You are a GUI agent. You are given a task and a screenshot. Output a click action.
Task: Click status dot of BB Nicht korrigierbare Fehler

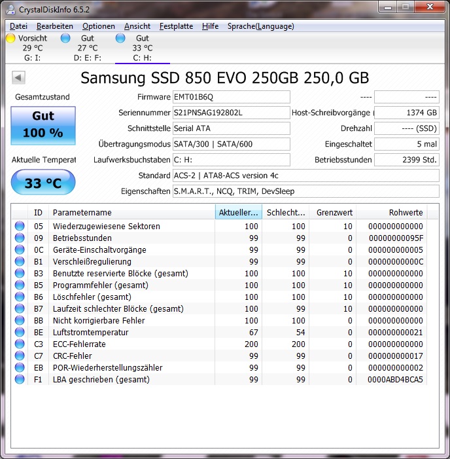(20, 320)
